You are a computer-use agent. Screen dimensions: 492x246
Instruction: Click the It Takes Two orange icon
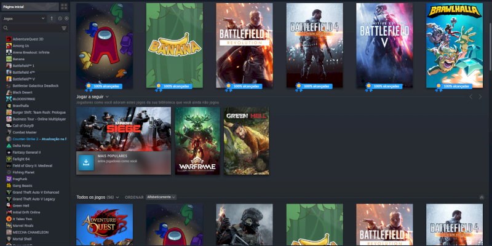pyautogui.click(x=9, y=219)
